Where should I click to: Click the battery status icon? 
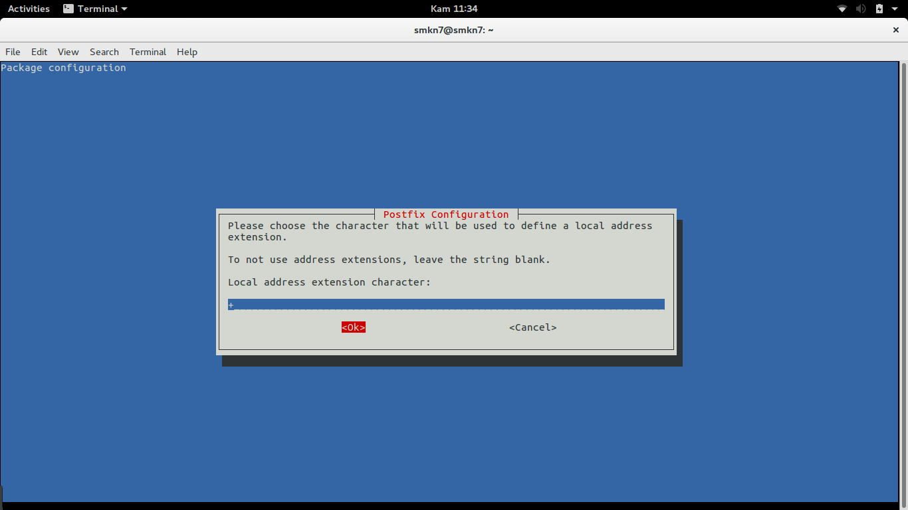click(879, 9)
